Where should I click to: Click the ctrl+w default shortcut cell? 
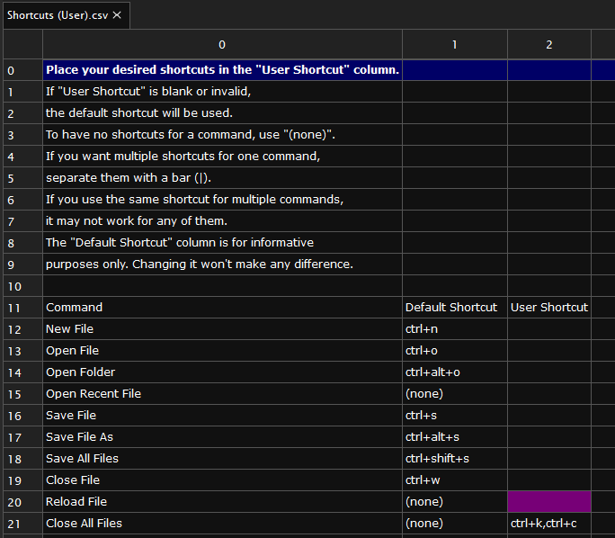455,480
